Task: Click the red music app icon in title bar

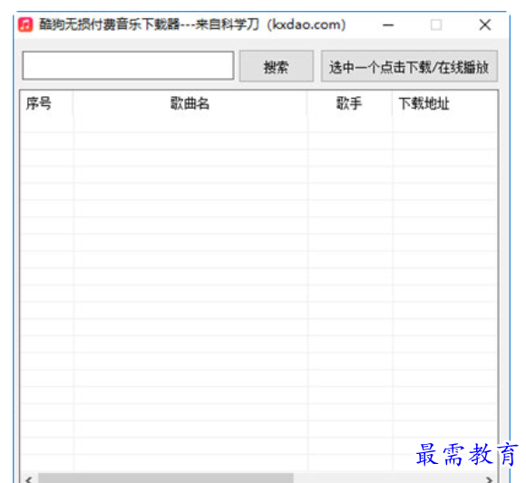Action: (x=25, y=24)
